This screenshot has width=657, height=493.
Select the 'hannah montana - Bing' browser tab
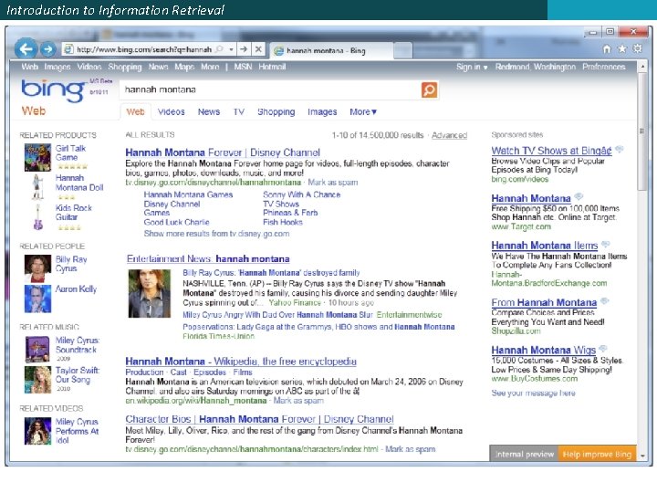[331, 50]
